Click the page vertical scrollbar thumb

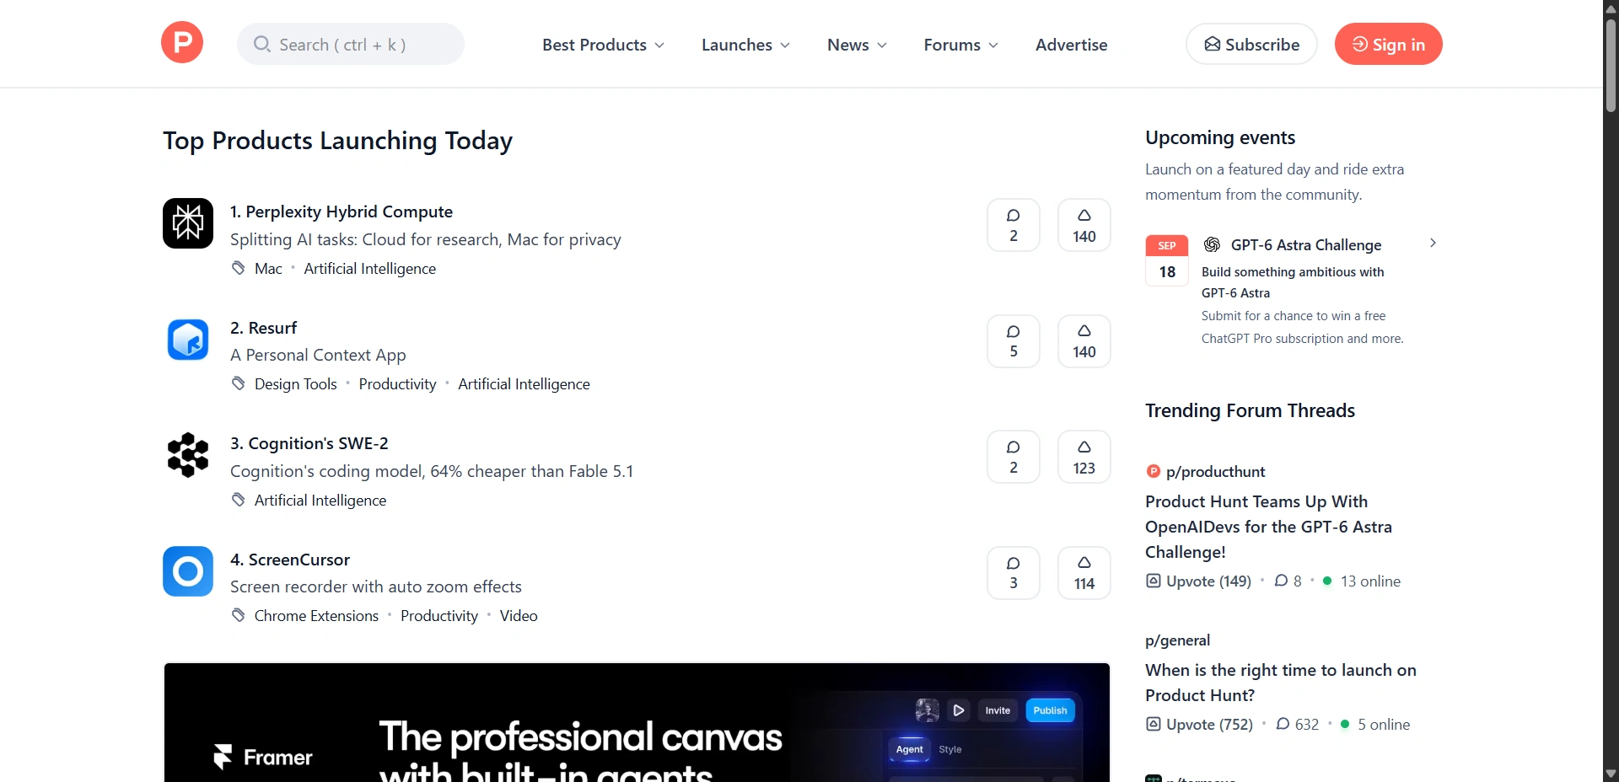1611,66
